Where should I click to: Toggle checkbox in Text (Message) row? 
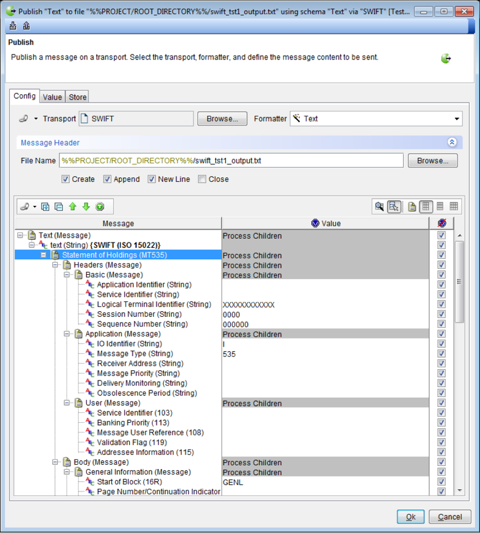442,235
